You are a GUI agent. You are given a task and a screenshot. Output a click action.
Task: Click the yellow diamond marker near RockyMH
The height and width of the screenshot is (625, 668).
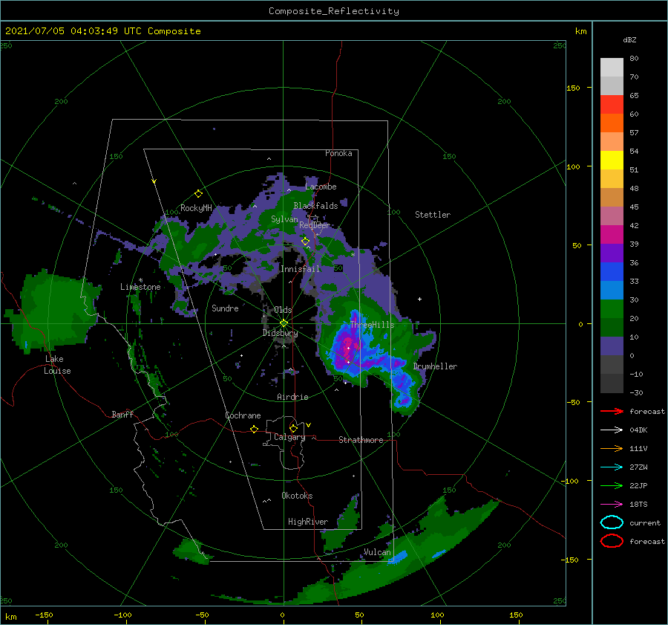198,194
